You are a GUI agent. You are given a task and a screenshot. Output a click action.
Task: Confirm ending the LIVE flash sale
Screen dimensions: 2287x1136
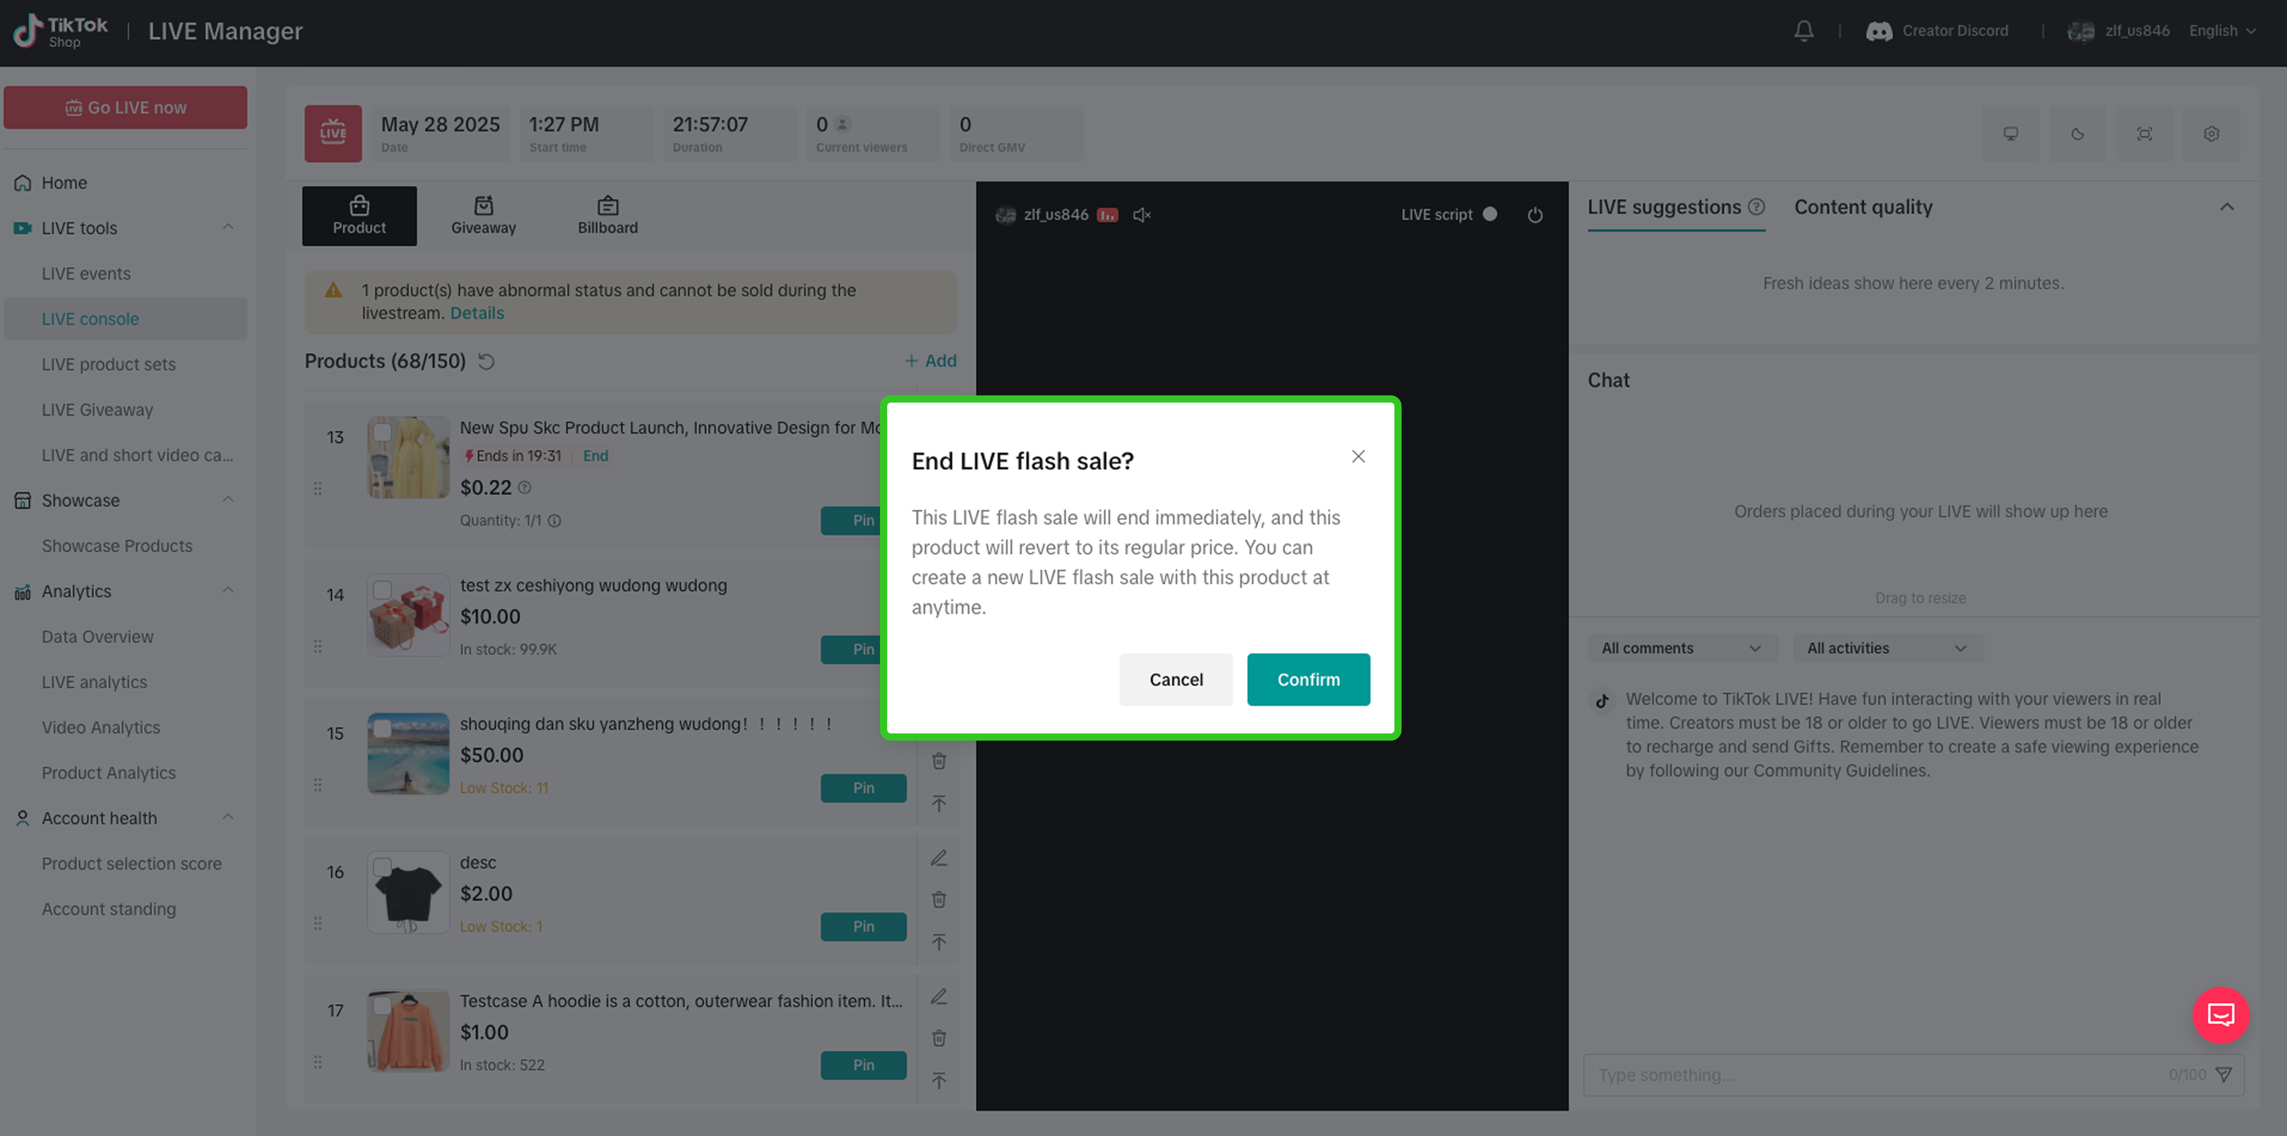point(1308,680)
